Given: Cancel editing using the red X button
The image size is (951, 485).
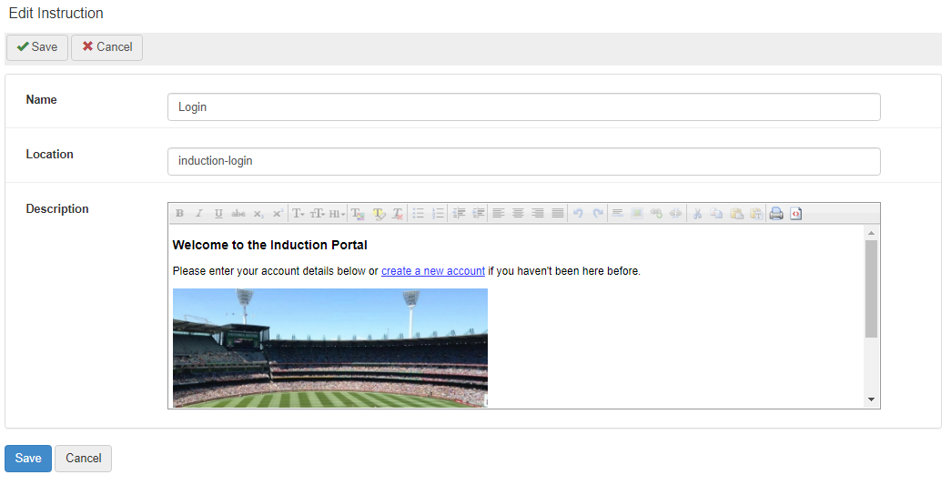Looking at the screenshot, I should coord(107,47).
